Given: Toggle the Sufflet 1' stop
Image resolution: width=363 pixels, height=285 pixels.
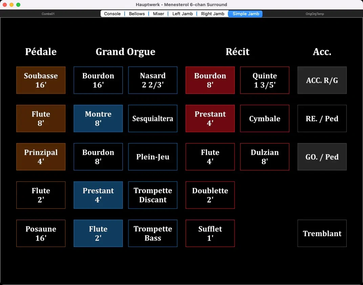Looking at the screenshot, I should [x=210, y=233].
